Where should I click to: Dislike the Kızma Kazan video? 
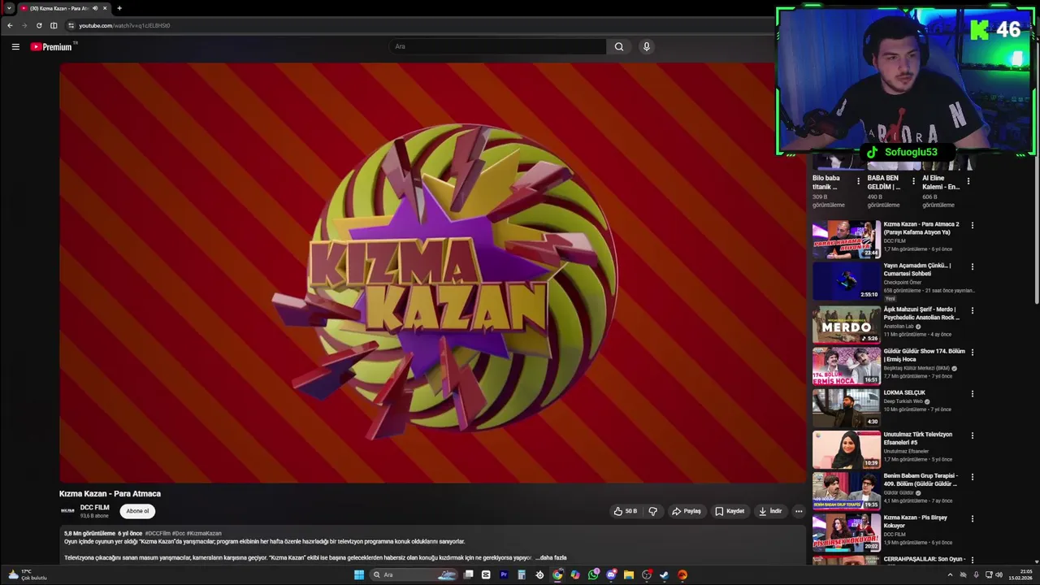pos(652,511)
